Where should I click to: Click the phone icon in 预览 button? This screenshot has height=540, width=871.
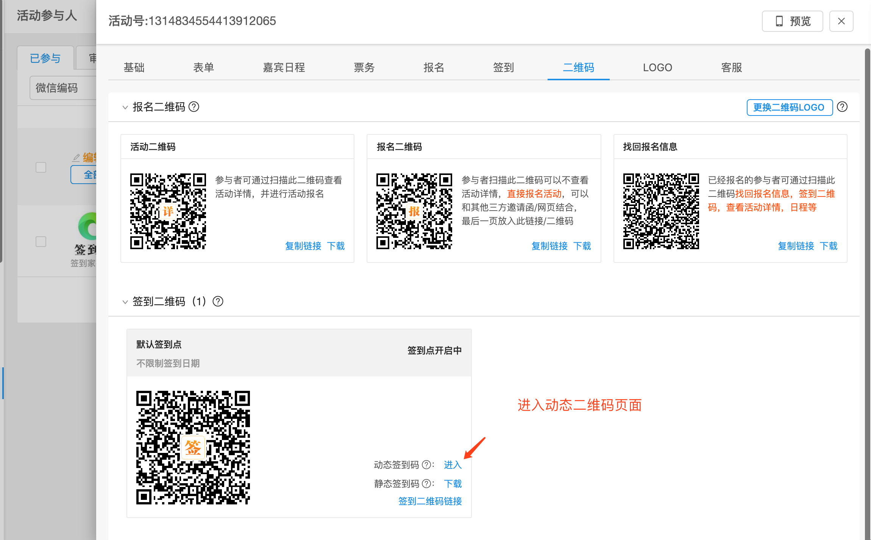pos(779,21)
